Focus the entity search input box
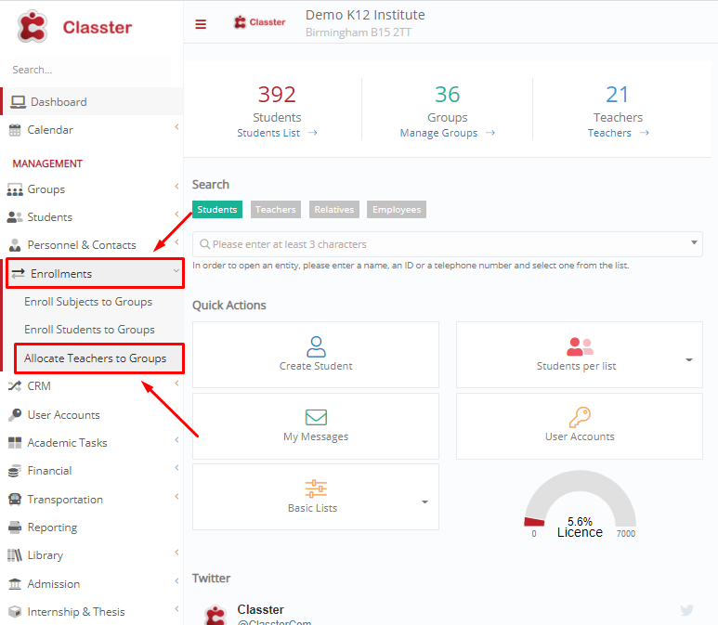 448,244
